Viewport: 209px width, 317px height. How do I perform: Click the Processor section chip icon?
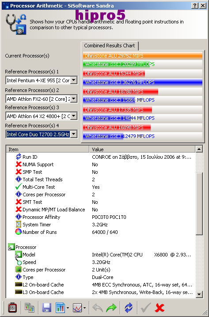11,247
